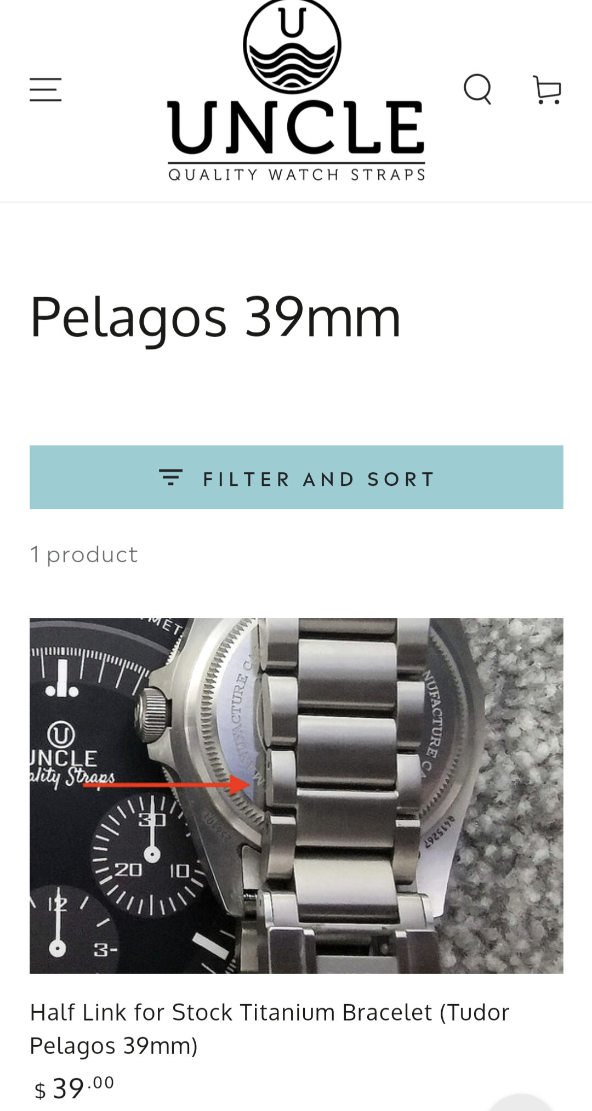Open the search magnifier icon
The height and width of the screenshot is (1111, 592).
(477, 89)
